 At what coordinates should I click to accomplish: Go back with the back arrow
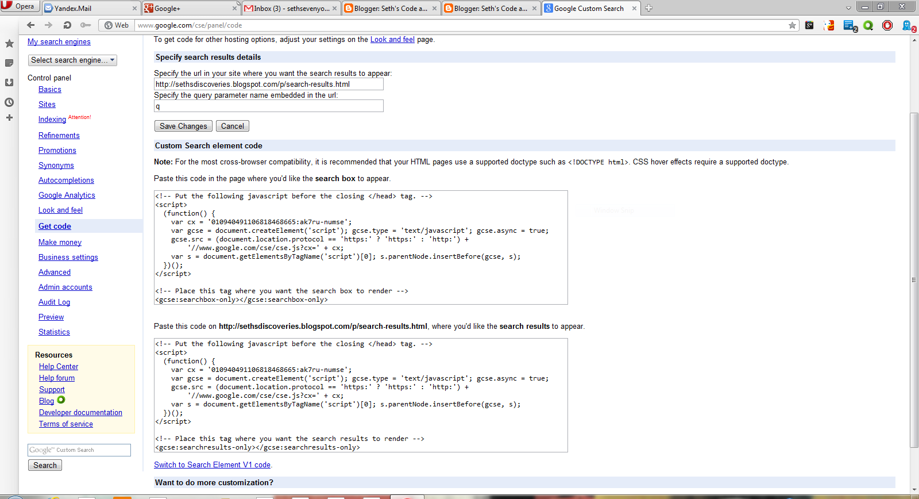pos(31,25)
